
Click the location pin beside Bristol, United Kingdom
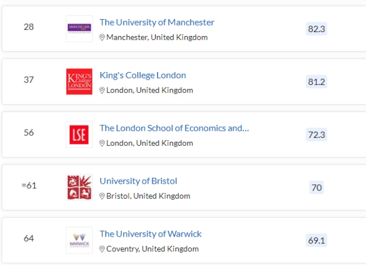pos(102,196)
